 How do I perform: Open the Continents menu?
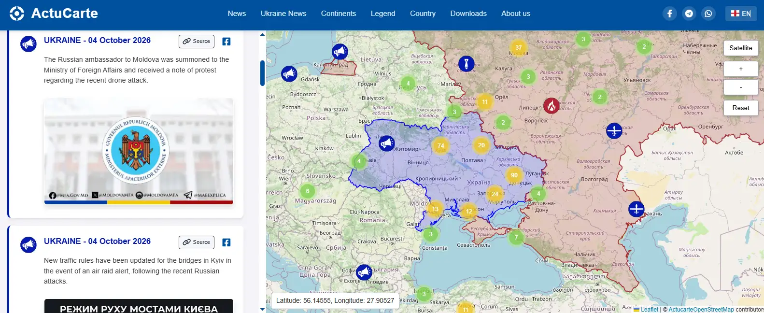click(x=339, y=14)
